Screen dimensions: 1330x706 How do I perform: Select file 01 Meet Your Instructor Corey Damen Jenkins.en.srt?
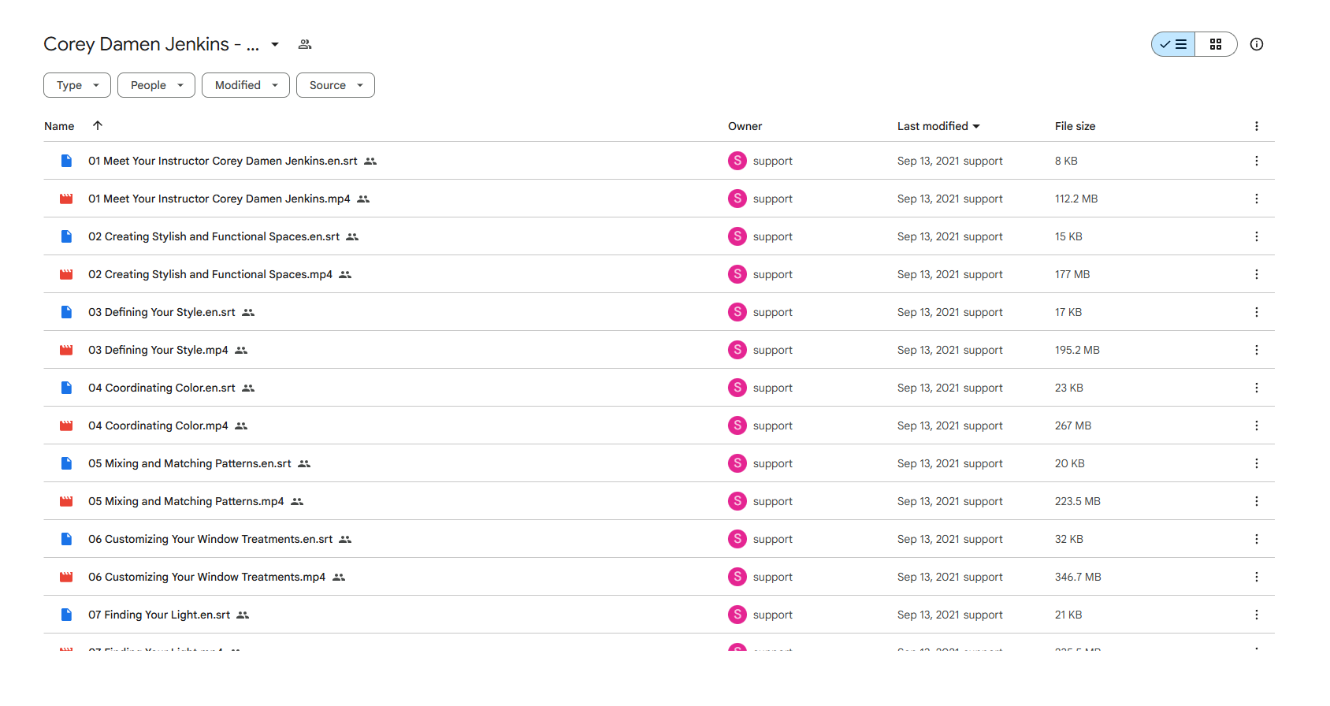(659, 161)
